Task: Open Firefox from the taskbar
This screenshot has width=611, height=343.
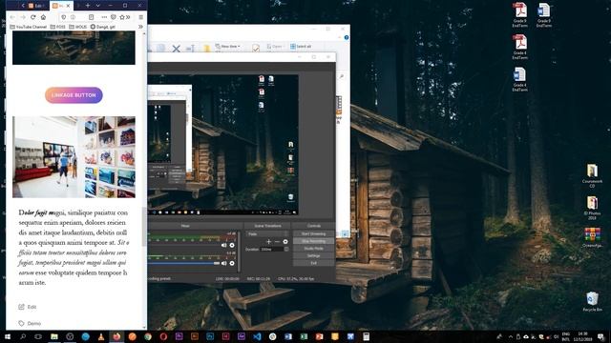Action: [116, 336]
